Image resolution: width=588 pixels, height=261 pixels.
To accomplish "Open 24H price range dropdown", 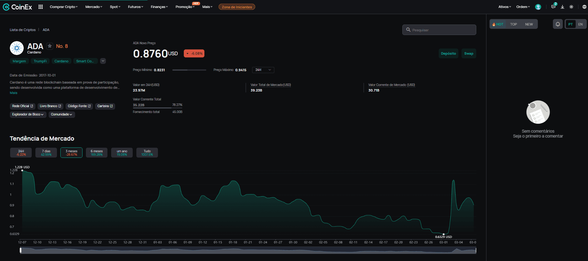I will (263, 70).
